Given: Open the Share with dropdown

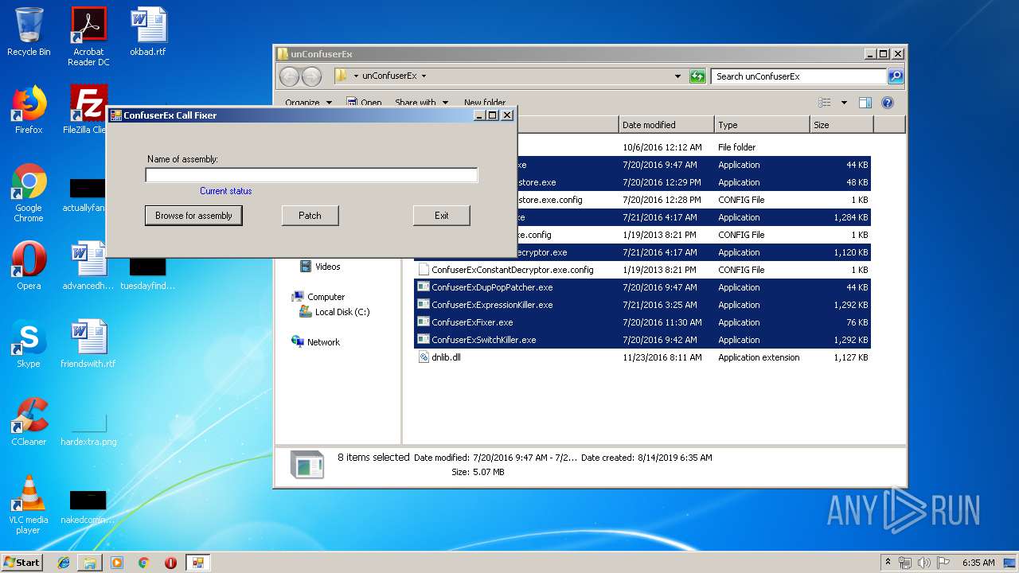Looking at the screenshot, I should (x=422, y=103).
